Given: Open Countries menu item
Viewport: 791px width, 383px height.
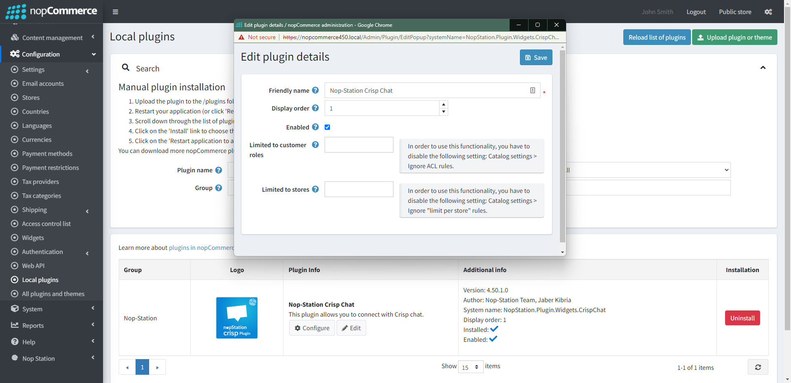Looking at the screenshot, I should (x=35, y=111).
